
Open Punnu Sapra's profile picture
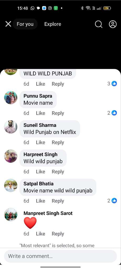[x=10, y=98]
